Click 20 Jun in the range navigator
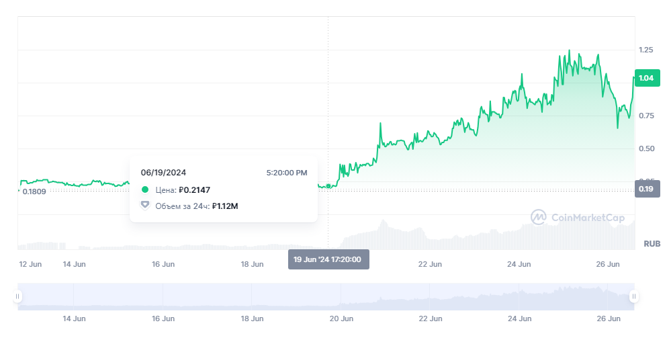The image size is (669, 340). point(341,318)
